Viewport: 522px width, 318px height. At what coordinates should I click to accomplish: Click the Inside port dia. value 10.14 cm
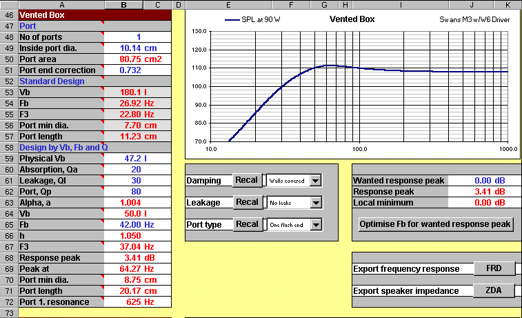(x=138, y=48)
